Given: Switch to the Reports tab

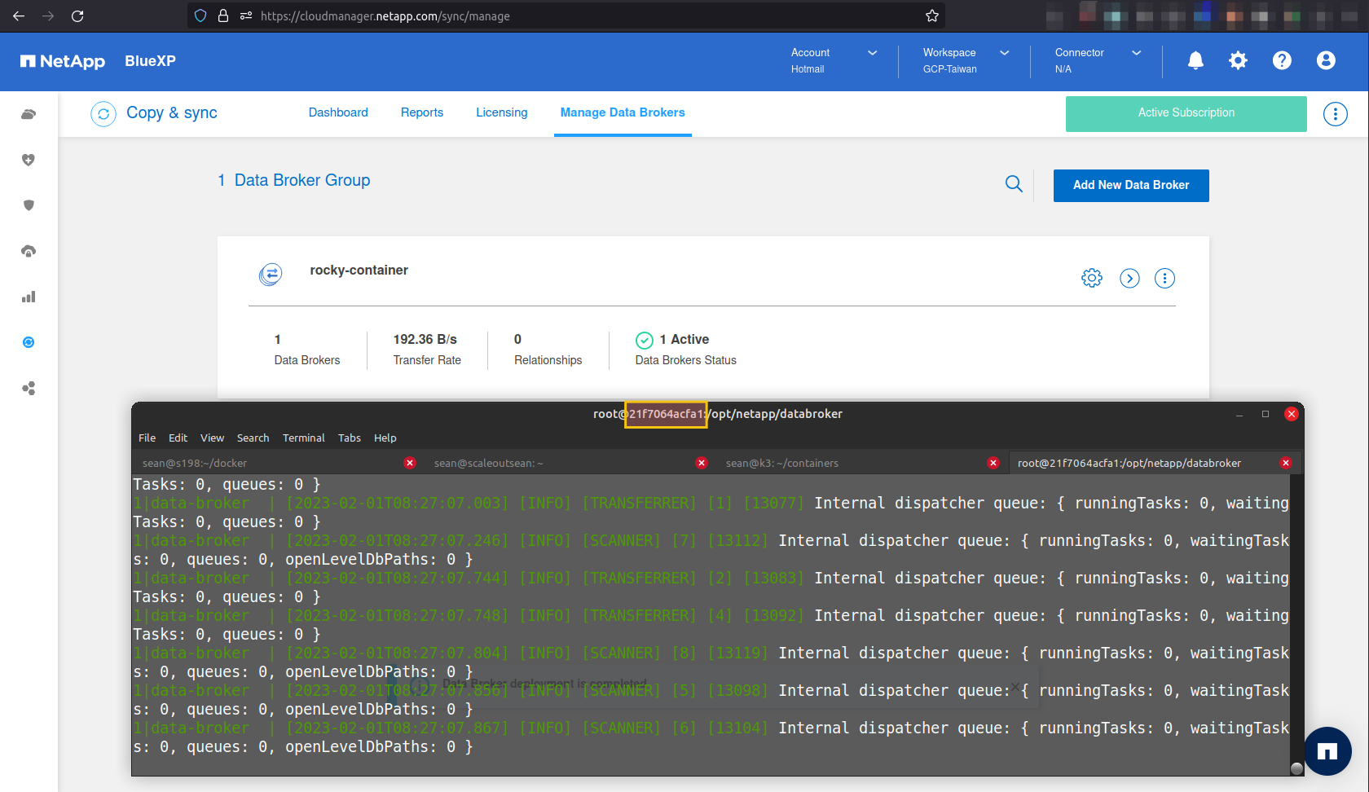Looking at the screenshot, I should (x=422, y=112).
